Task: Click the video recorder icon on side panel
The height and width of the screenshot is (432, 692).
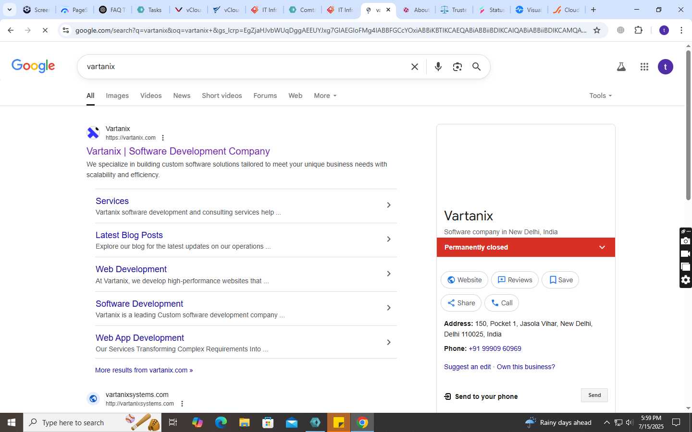Action: (686, 254)
